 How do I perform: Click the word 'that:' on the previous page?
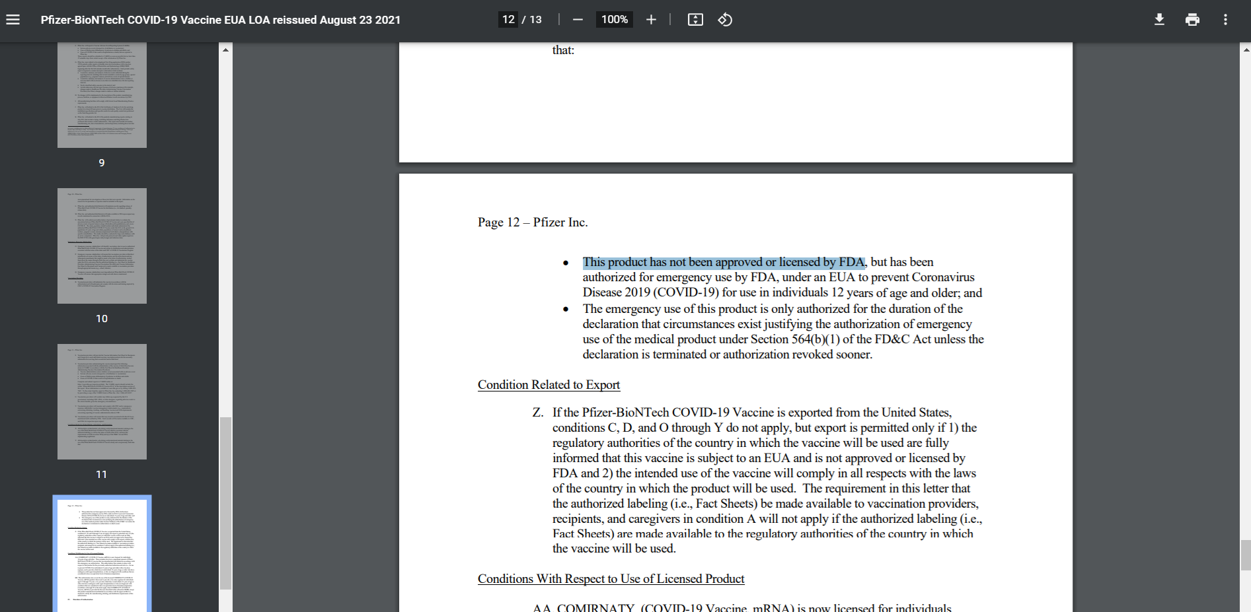click(563, 50)
